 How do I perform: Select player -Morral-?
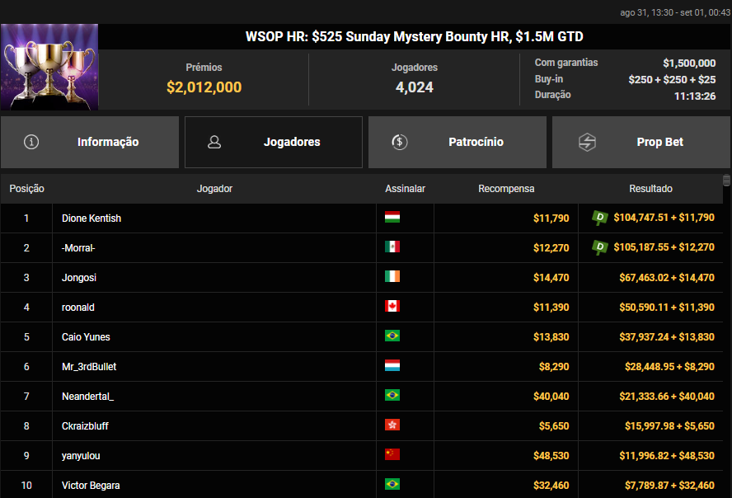click(78, 248)
